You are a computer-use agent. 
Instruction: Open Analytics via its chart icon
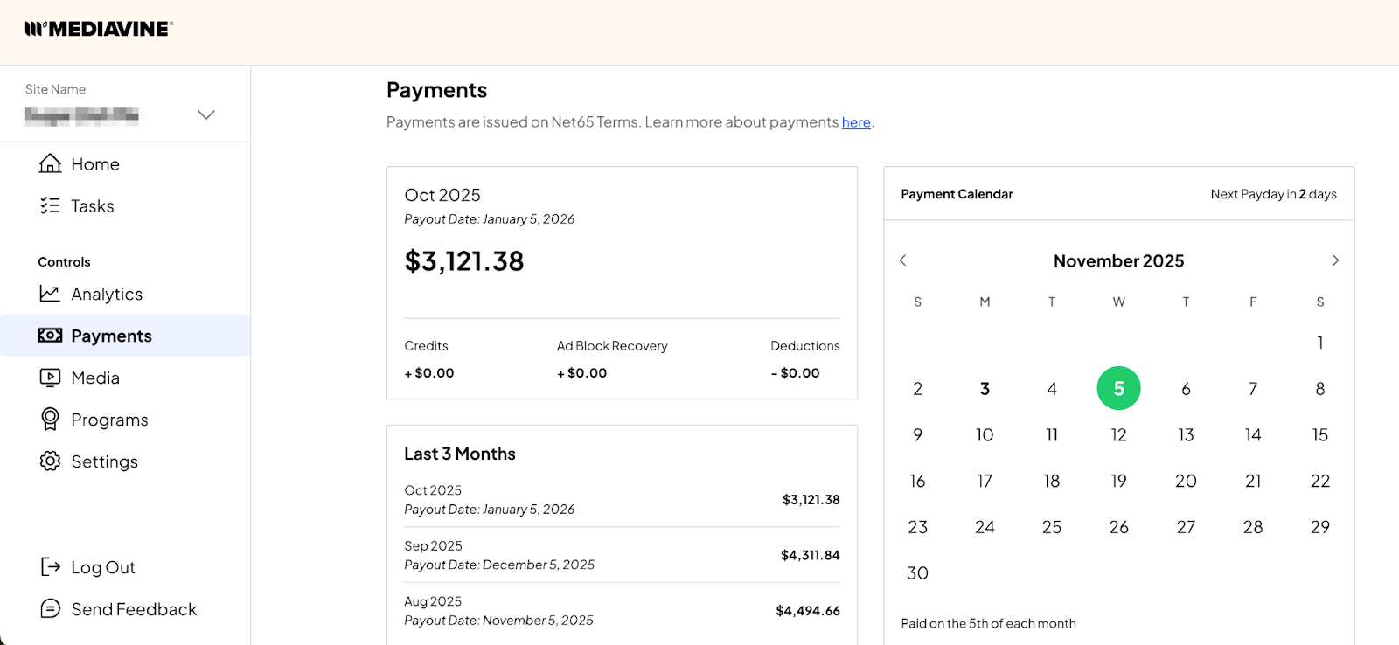coord(50,294)
